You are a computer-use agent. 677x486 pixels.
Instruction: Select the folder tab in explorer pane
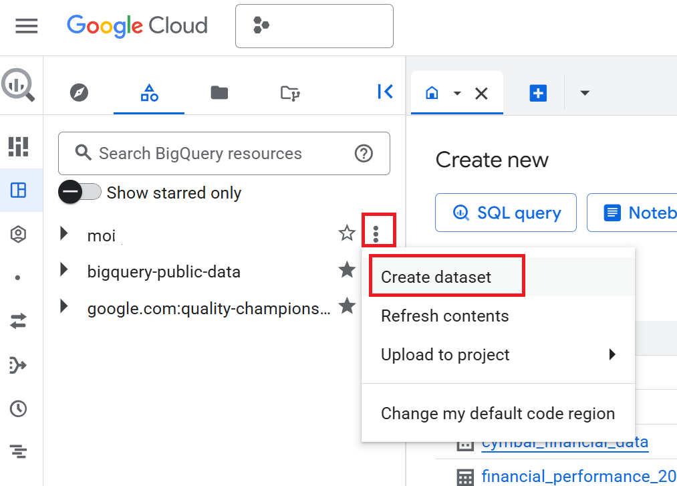(x=219, y=93)
